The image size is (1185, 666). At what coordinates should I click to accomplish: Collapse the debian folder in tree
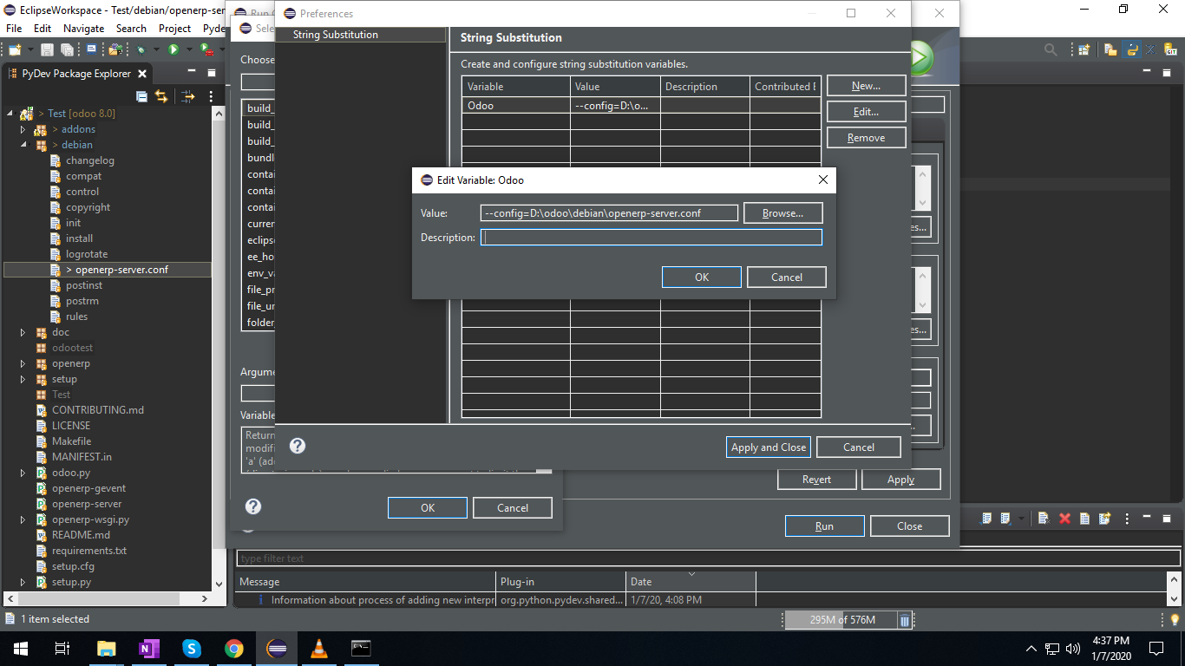pos(23,145)
